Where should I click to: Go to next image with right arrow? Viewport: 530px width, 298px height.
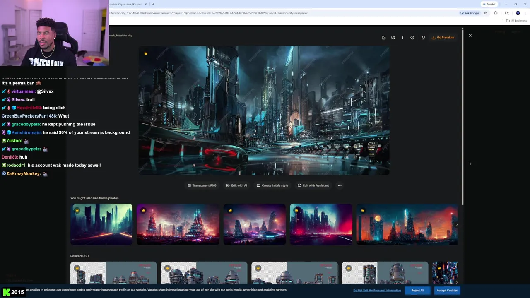470,163
